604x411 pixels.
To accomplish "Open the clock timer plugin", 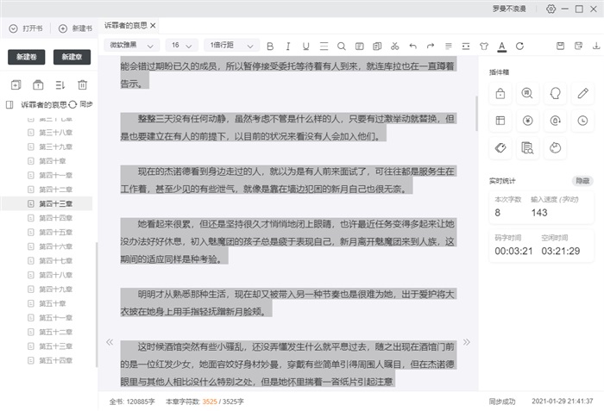I will pyautogui.click(x=582, y=121).
